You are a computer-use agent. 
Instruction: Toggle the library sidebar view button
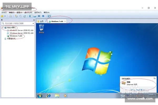coord(31,16)
